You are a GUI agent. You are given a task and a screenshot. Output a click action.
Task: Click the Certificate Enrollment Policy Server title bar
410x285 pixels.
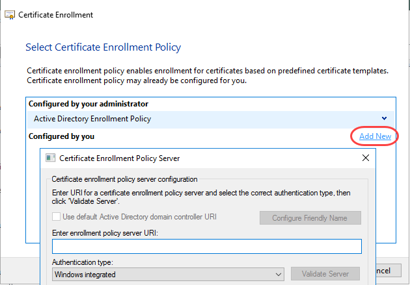pyautogui.click(x=208, y=158)
